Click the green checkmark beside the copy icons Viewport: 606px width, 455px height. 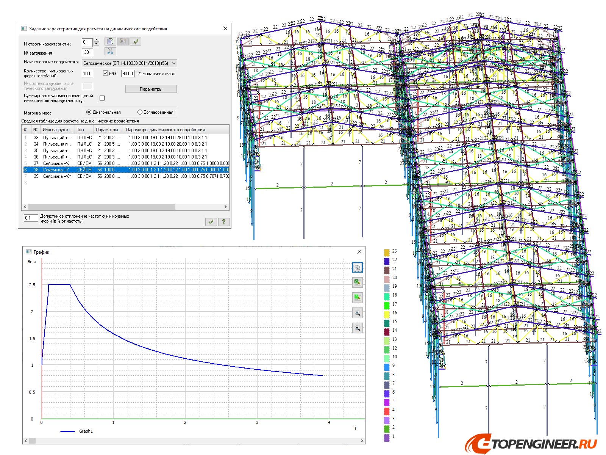135,41
